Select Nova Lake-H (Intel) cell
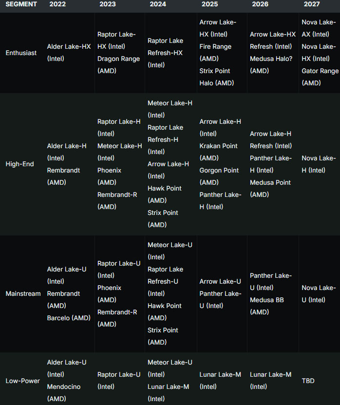Viewport: 340px width, 405px height. 319,164
